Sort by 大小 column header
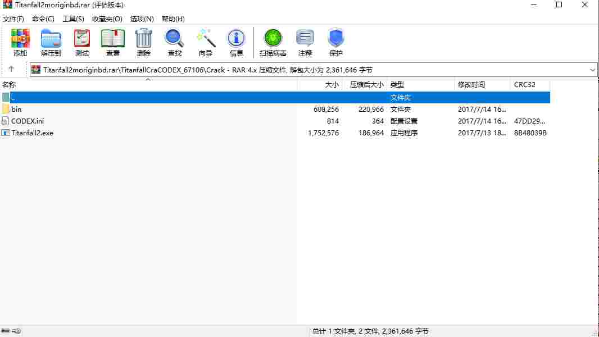The width and height of the screenshot is (599, 337). coord(332,85)
